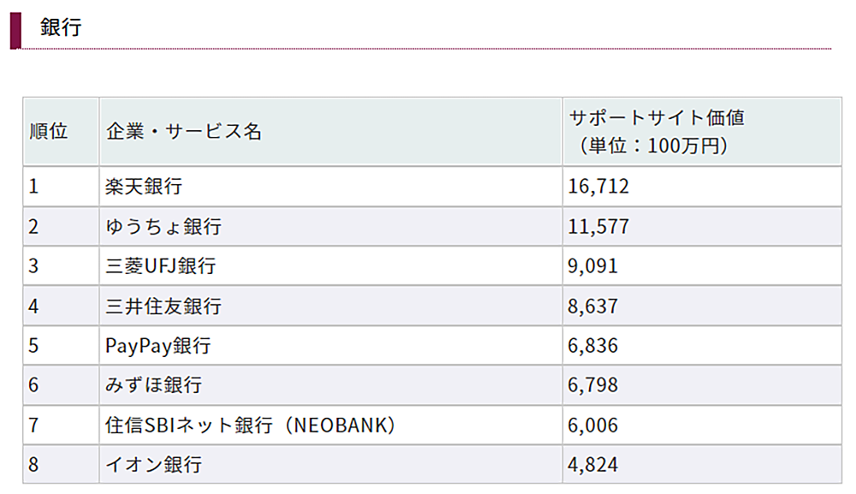856x494 pixels.
Task: Click the 順位 column header
Action: tap(48, 132)
